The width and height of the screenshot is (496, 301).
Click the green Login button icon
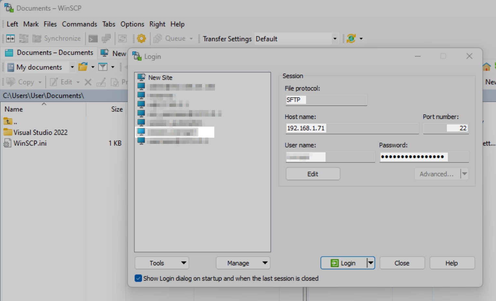(x=335, y=263)
